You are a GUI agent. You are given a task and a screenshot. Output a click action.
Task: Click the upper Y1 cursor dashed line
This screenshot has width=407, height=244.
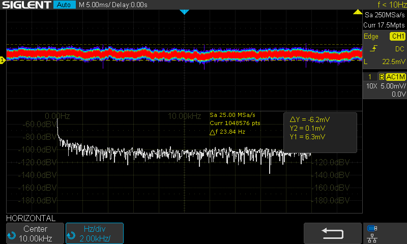184,45
